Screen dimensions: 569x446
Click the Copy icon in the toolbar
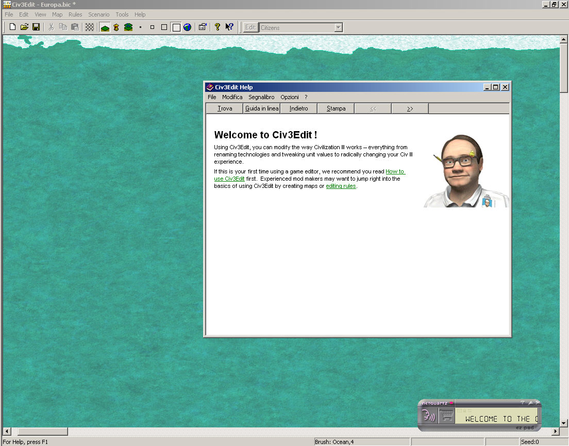click(x=63, y=27)
